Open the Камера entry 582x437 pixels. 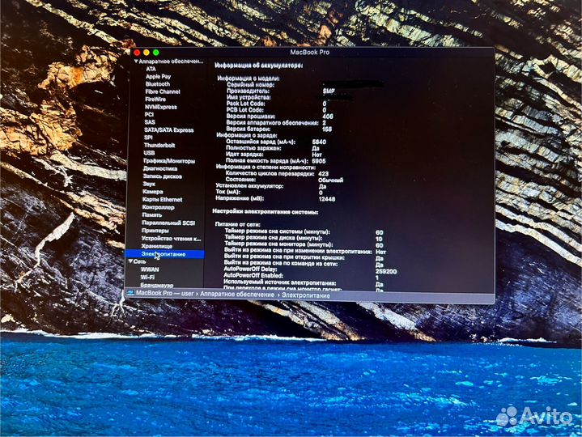(152, 192)
